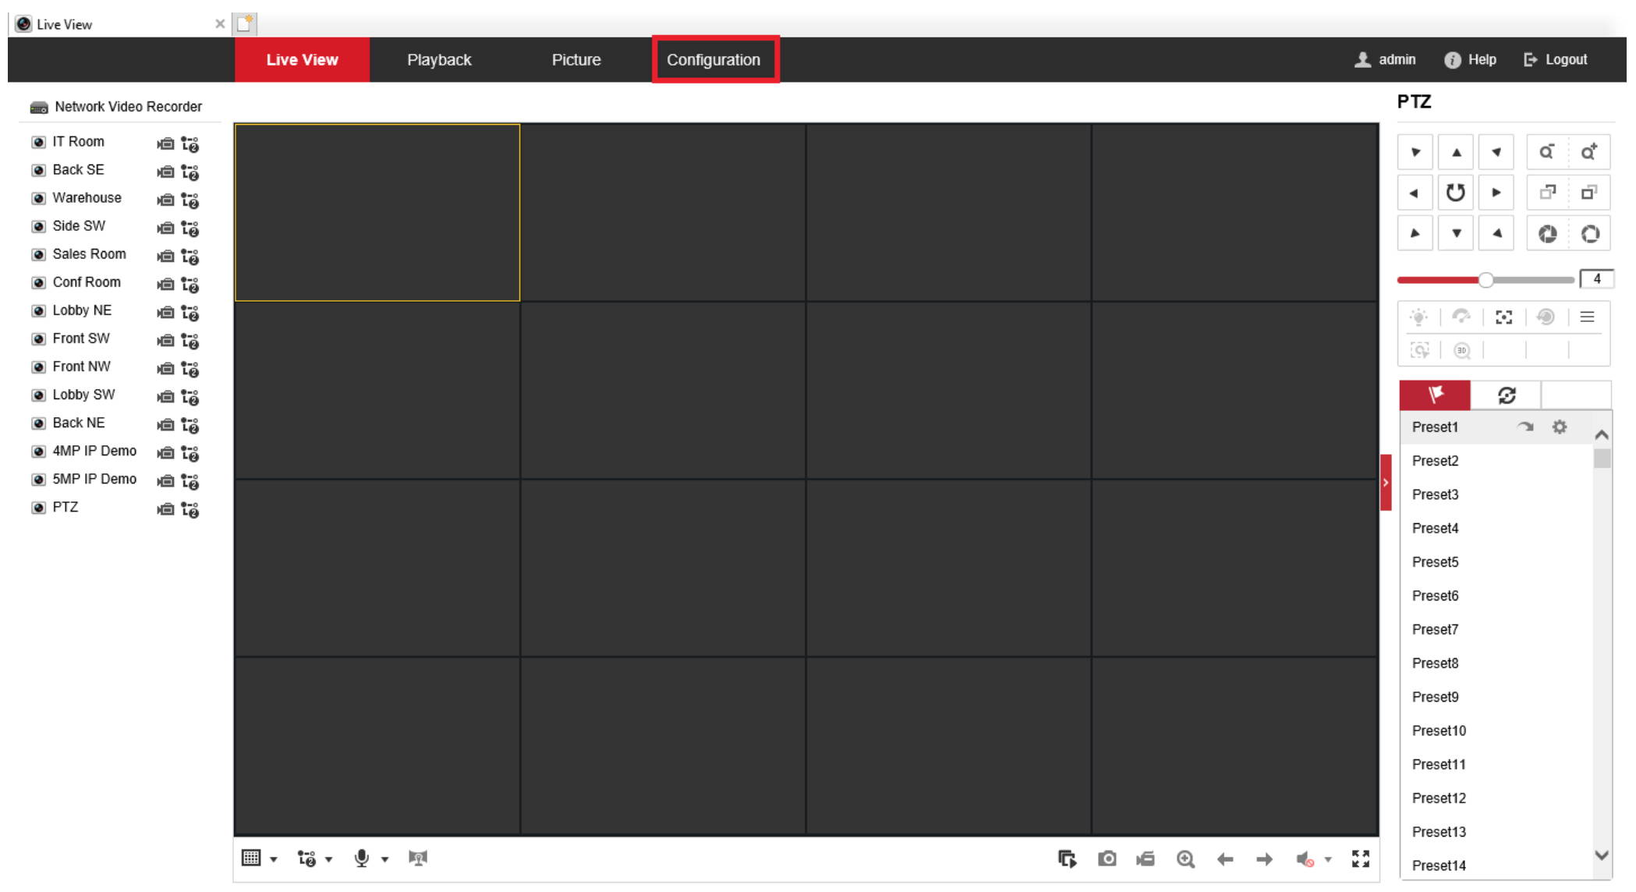Click the PTZ zoom in icon

pyautogui.click(x=1588, y=152)
